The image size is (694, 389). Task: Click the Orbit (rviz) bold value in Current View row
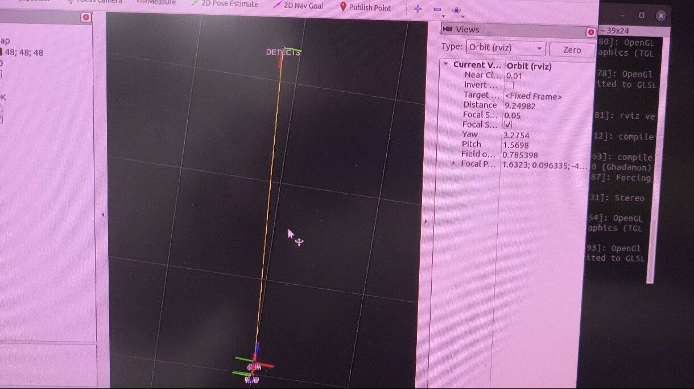(529, 66)
